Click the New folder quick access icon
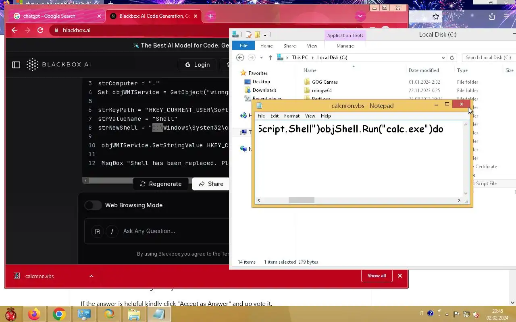This screenshot has width=516, height=322. click(x=257, y=35)
